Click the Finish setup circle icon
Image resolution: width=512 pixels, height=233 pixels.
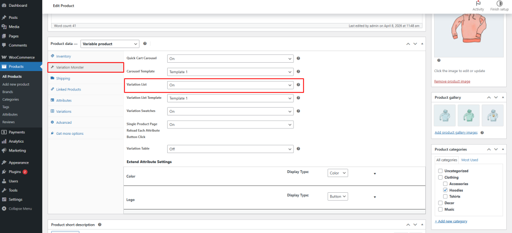click(x=499, y=3)
